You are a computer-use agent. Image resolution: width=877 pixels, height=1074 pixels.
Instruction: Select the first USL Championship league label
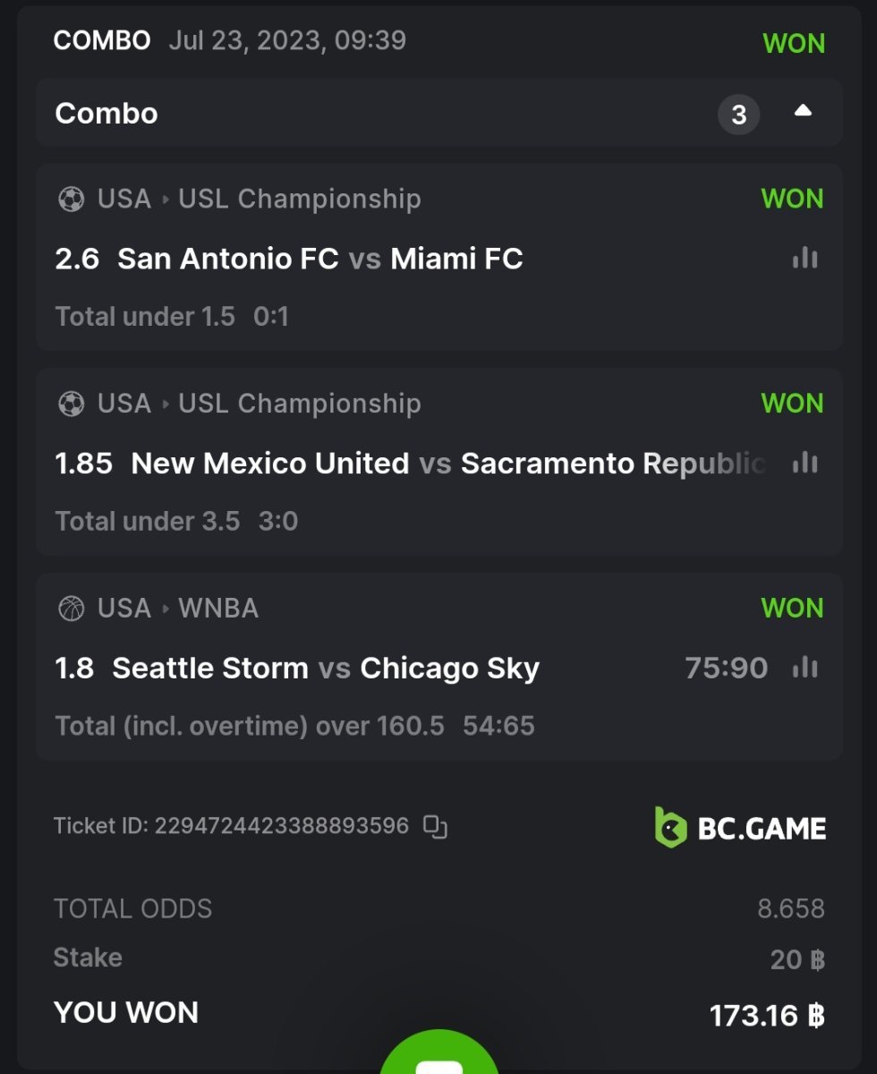pyautogui.click(x=299, y=199)
